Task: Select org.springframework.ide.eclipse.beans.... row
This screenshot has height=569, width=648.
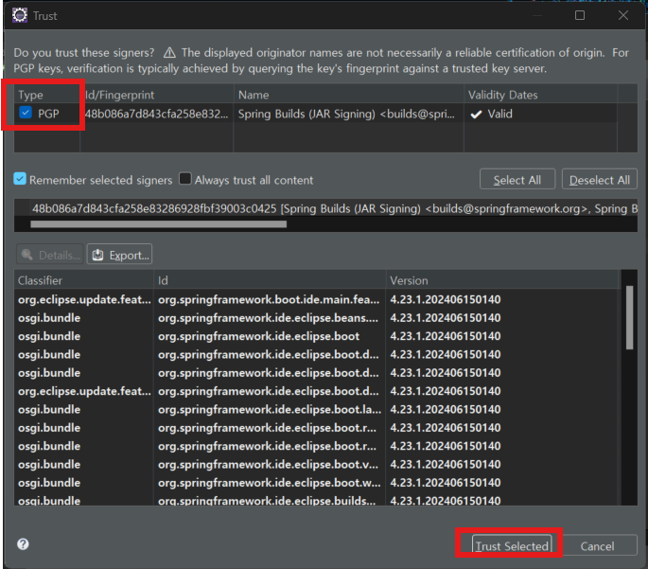Action: pyautogui.click(x=318, y=317)
